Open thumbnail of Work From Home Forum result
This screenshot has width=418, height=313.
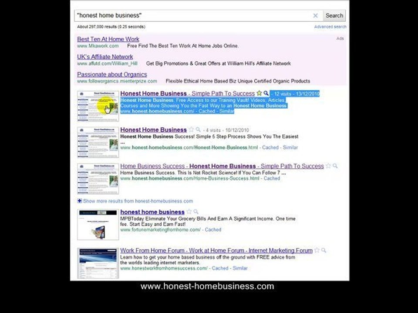tap(98, 263)
